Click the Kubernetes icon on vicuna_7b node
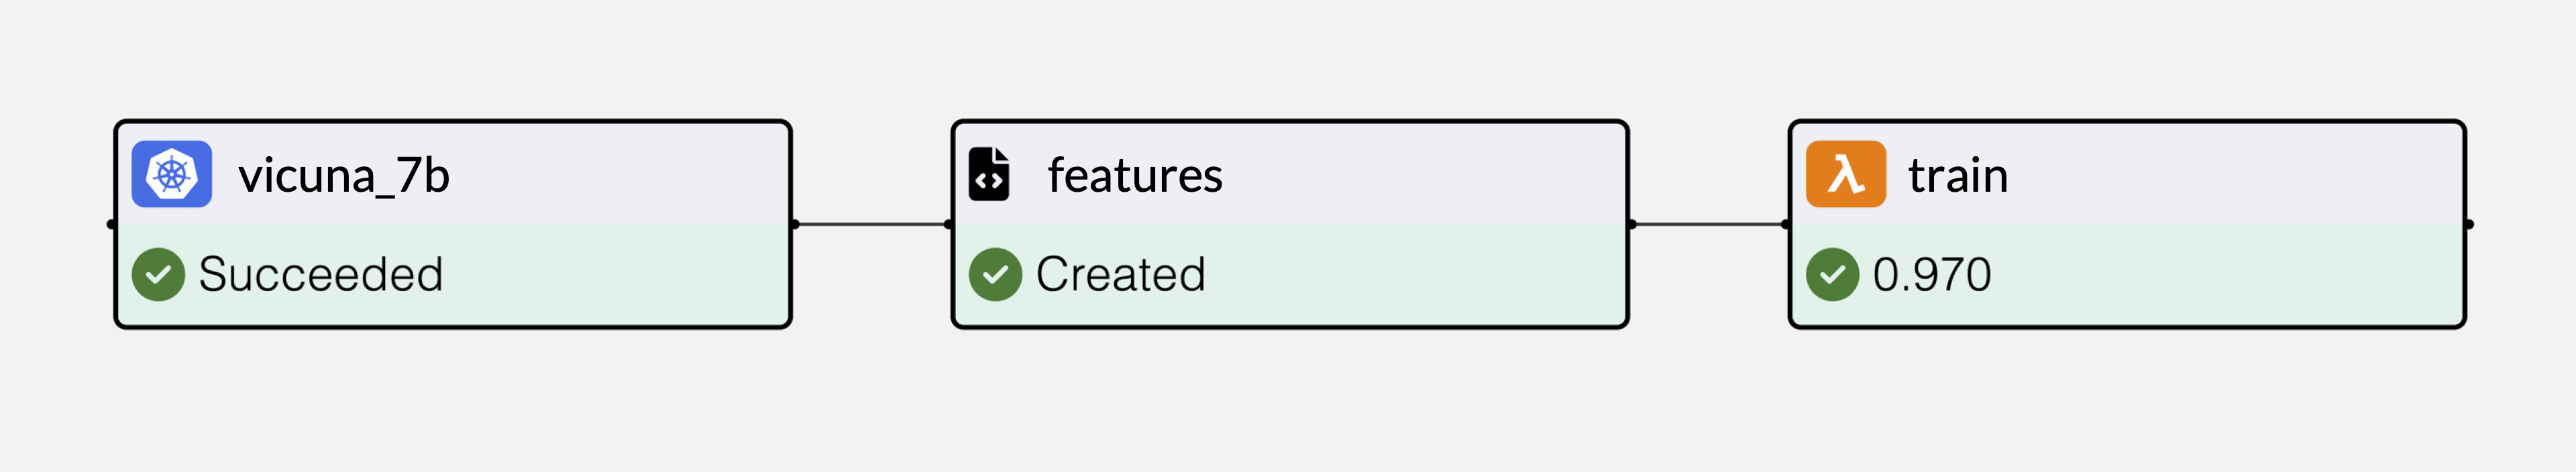Image resolution: width=2576 pixels, height=472 pixels. pos(172,174)
